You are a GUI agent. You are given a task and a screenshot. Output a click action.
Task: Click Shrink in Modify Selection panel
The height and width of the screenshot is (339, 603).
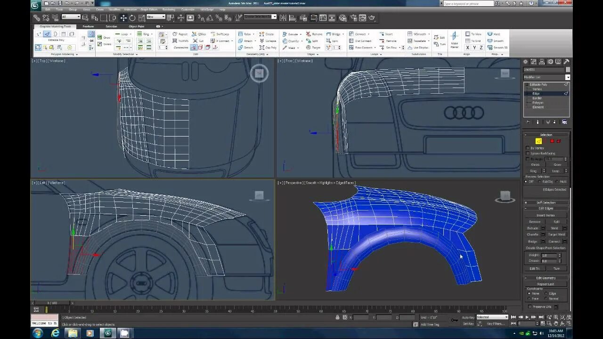pyautogui.click(x=105, y=44)
